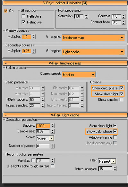
Task: Enable Reflective GI caustics
Action: point(23,16)
